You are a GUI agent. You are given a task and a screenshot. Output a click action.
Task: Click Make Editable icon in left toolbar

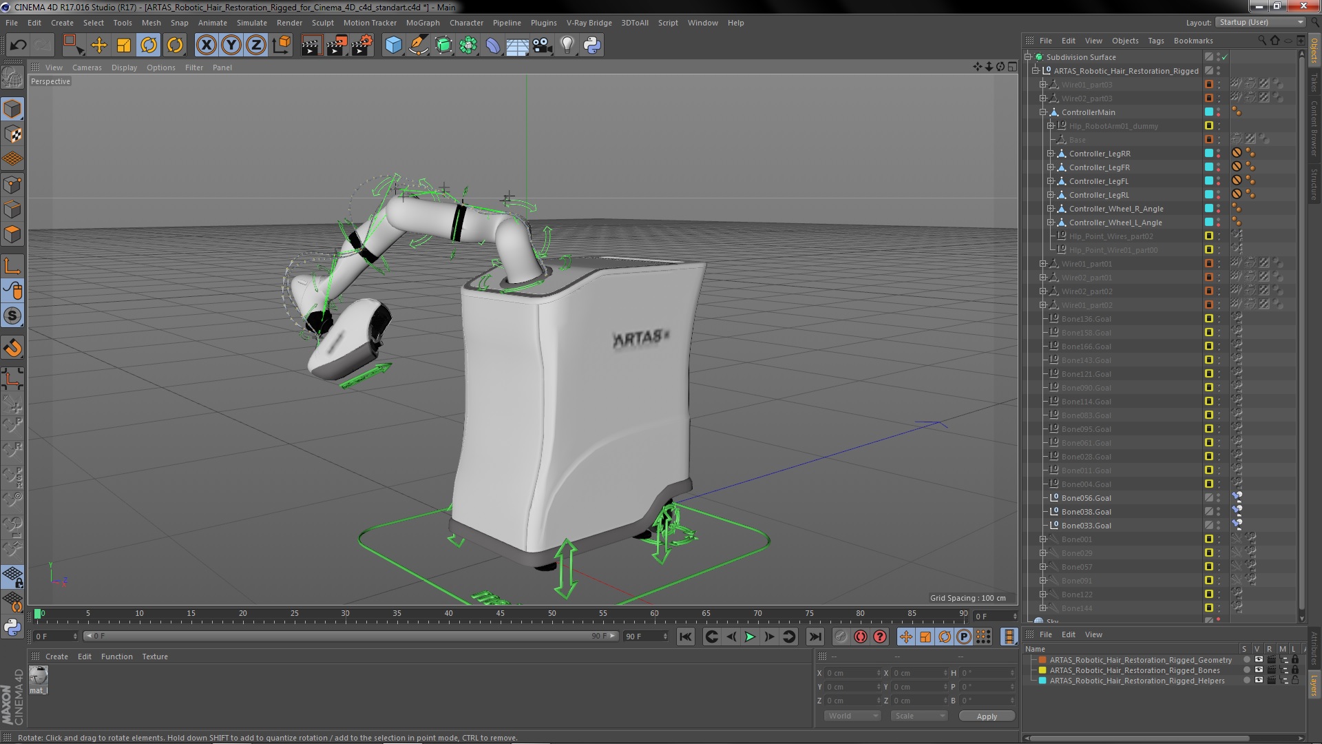pos(12,78)
